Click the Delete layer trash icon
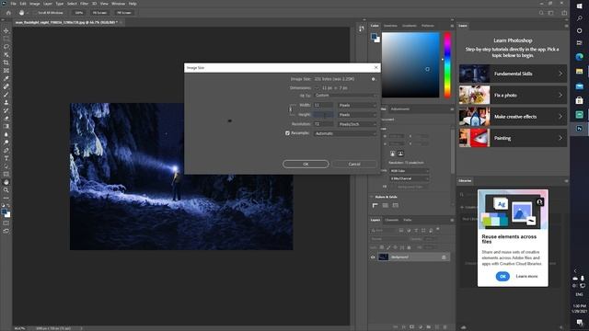This screenshot has width=589, height=331. [445, 327]
